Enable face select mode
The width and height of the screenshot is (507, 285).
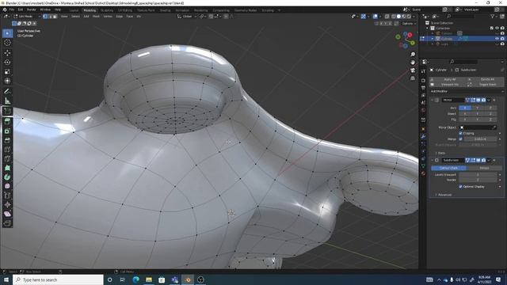click(x=55, y=16)
